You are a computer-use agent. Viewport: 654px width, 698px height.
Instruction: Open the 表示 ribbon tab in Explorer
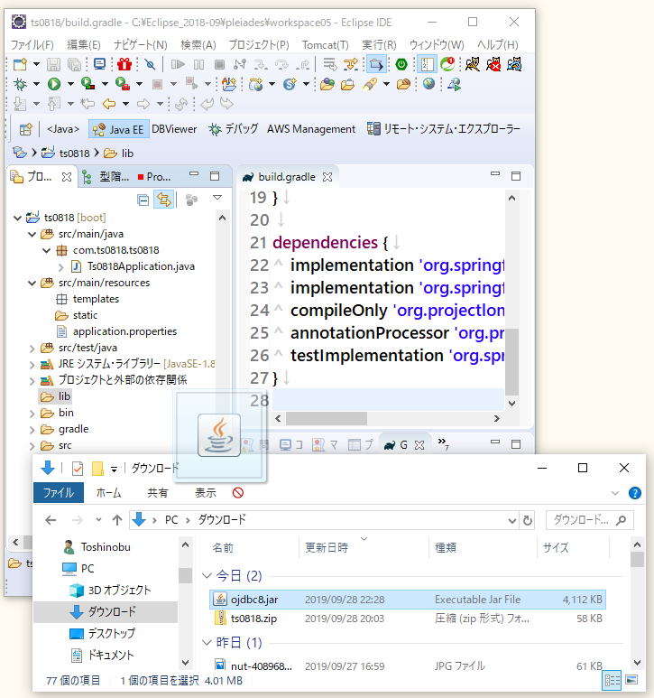tap(206, 493)
